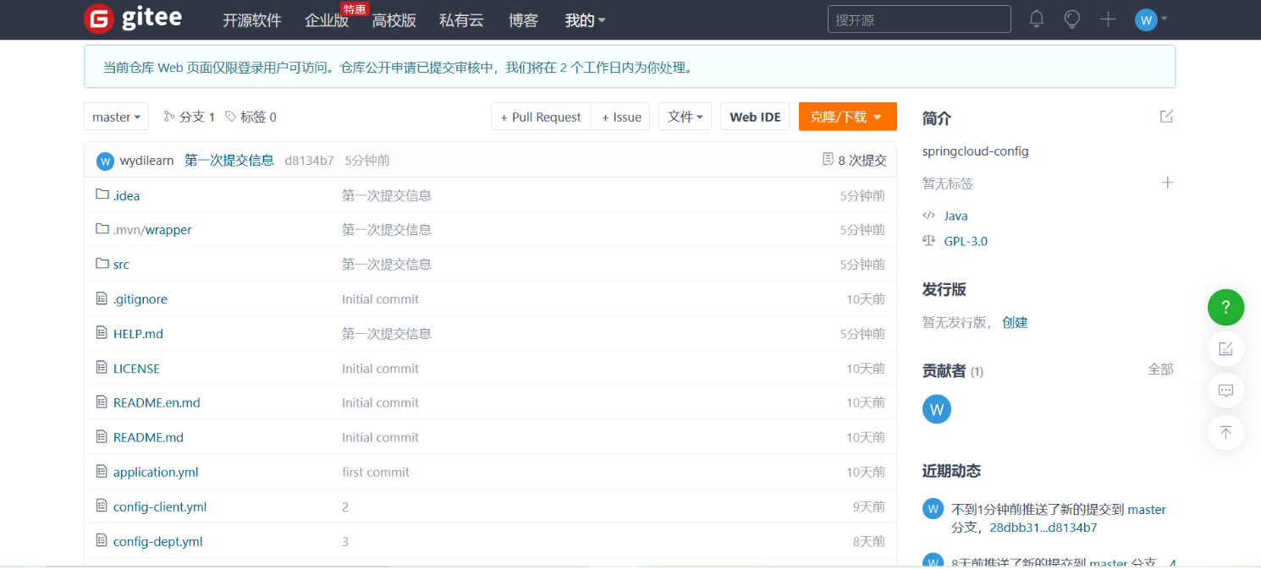This screenshot has width=1261, height=569.
Task: Click the back-to-top arrow button
Action: [1225, 433]
